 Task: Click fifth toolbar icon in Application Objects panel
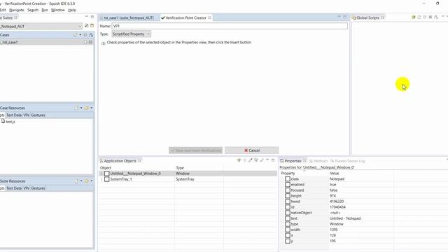[262, 160]
